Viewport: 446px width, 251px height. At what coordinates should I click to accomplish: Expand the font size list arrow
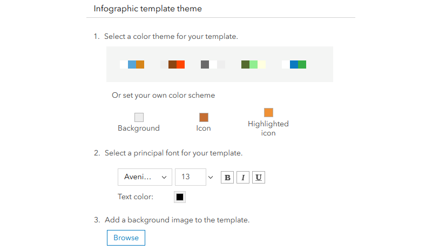[211, 177]
